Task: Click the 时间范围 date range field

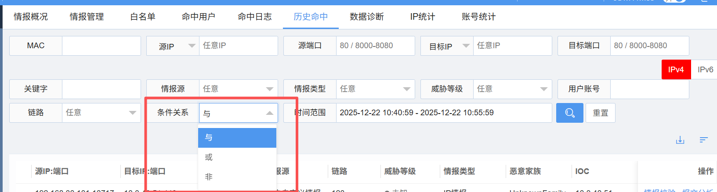Action: [443, 113]
